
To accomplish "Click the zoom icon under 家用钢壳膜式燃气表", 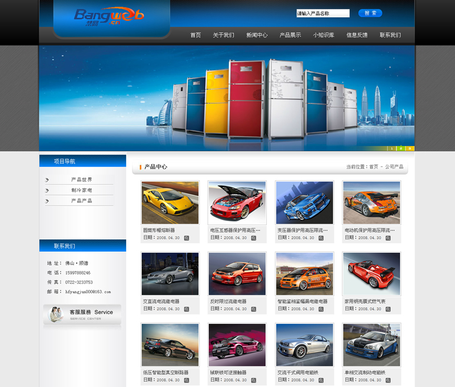I will click(388, 309).
